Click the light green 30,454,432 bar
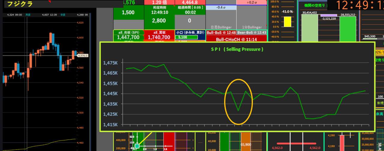This screenshot has width=384, height=151. 310,28
